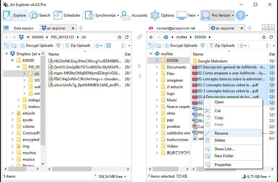Click the favorite star in the myfiles address bar

(264, 37)
